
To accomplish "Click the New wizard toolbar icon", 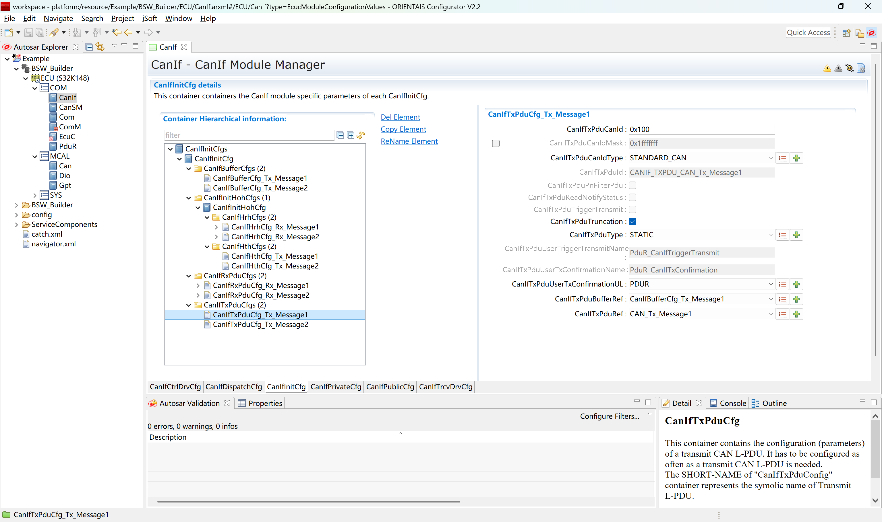I will [9, 32].
